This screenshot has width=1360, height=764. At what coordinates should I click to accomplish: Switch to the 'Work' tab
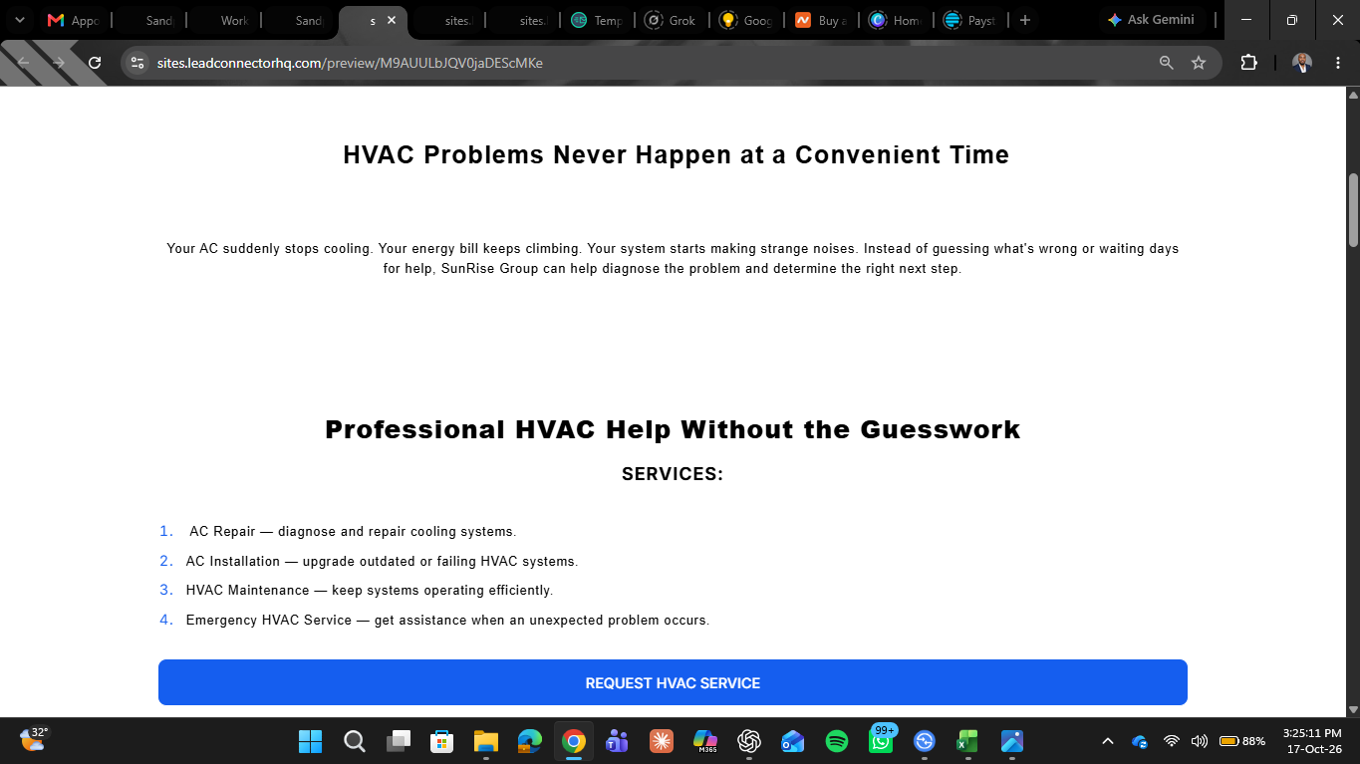pyautogui.click(x=224, y=20)
